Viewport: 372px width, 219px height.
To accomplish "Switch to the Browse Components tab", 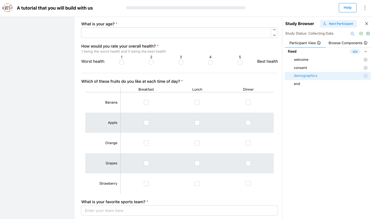I will [348, 43].
